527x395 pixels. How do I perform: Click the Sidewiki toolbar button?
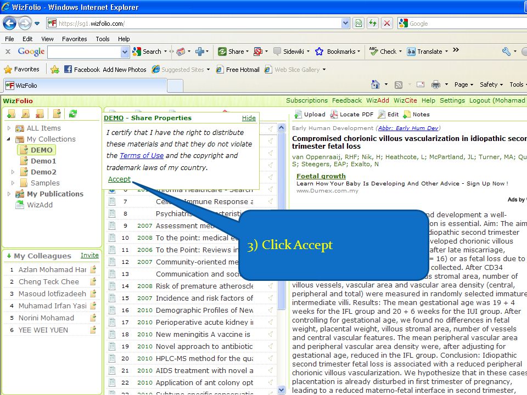click(289, 52)
